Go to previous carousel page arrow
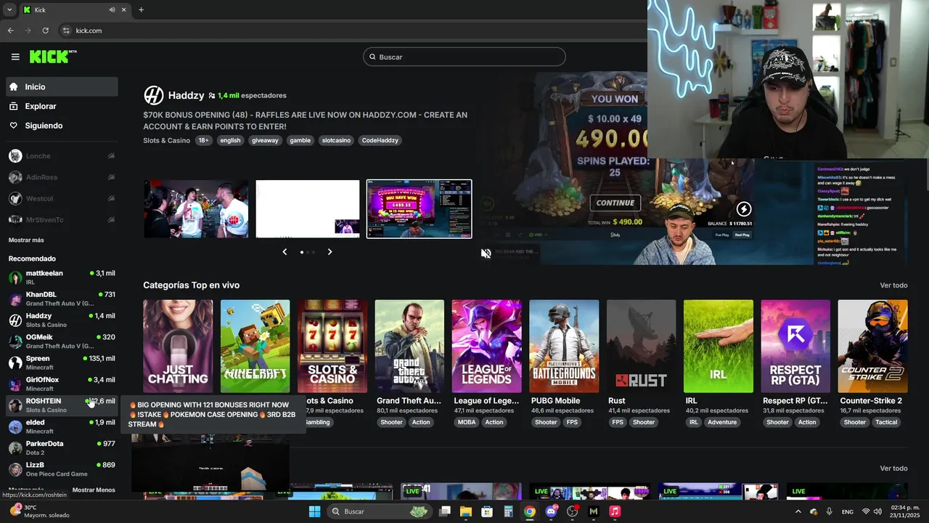 coord(285,252)
